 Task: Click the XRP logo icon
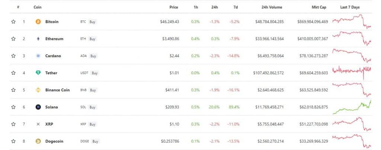38,124
